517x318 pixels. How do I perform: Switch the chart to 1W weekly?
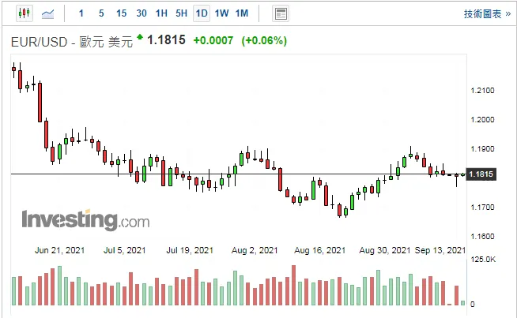pyautogui.click(x=221, y=13)
